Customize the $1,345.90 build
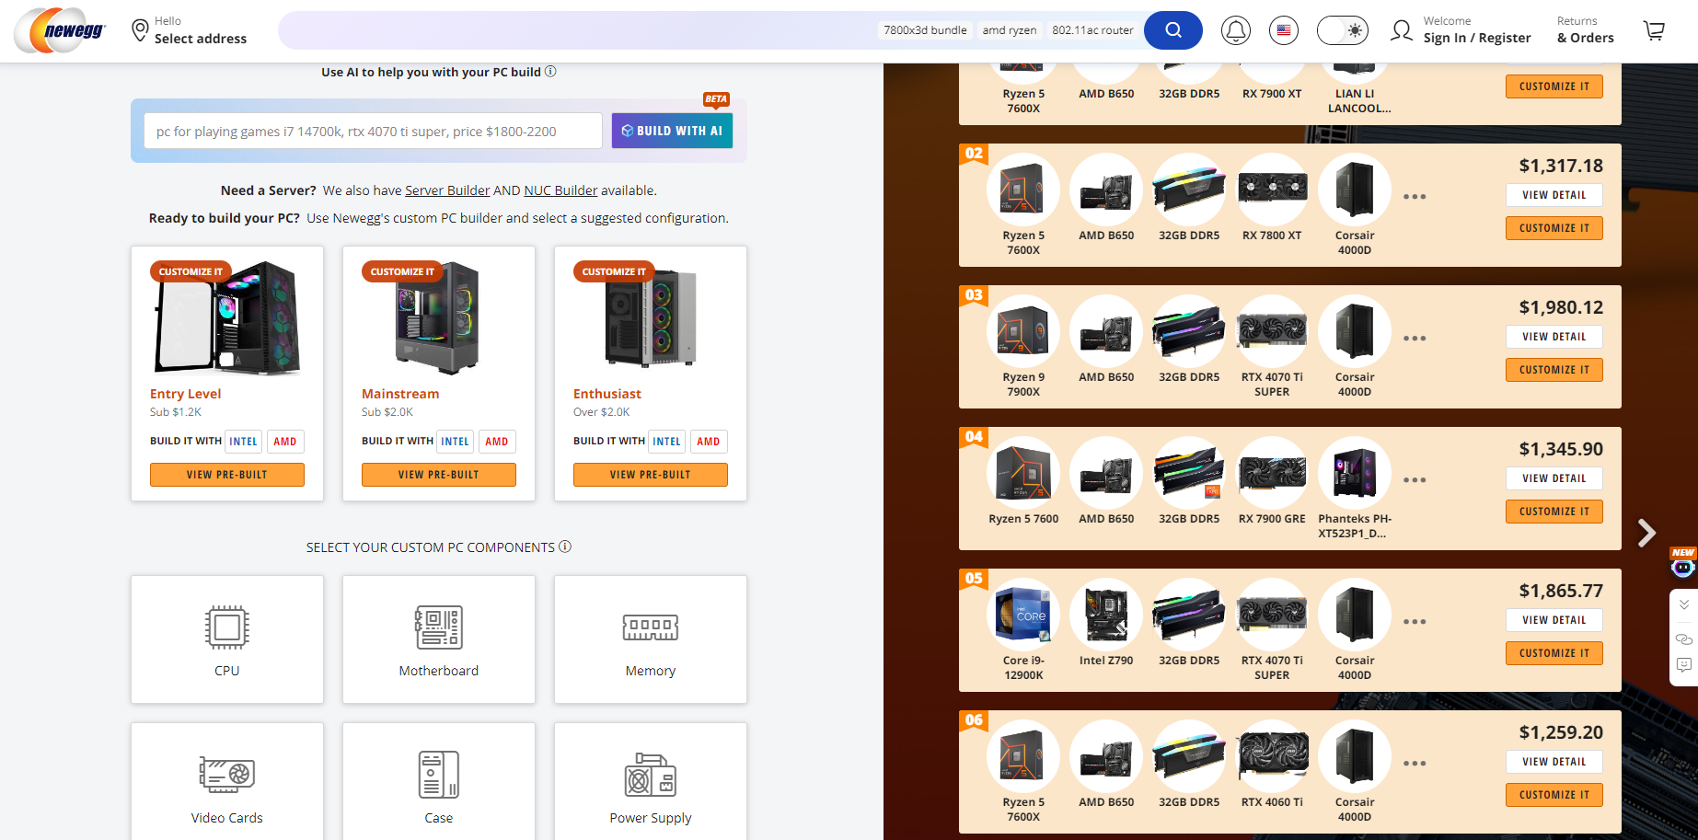This screenshot has height=840, width=1698. [x=1554, y=512]
